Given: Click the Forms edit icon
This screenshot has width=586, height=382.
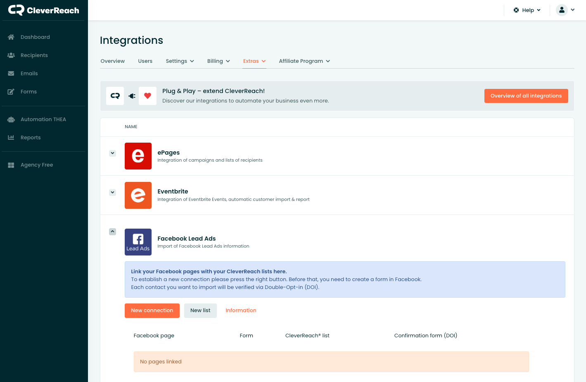Looking at the screenshot, I should 11,92.
